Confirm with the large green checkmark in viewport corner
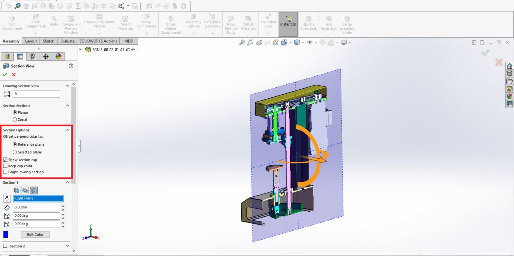The width and height of the screenshot is (514, 256). point(485,52)
